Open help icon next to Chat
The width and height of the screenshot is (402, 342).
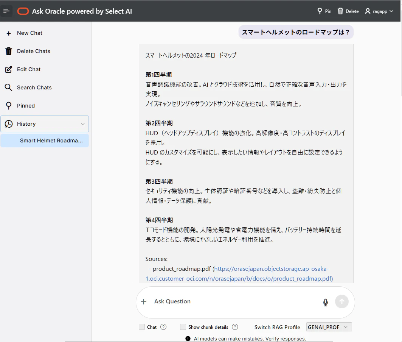pos(163,327)
